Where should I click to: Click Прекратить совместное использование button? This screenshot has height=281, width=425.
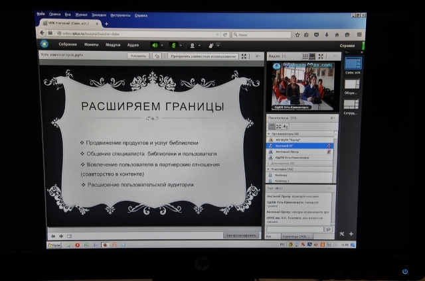(x=199, y=56)
